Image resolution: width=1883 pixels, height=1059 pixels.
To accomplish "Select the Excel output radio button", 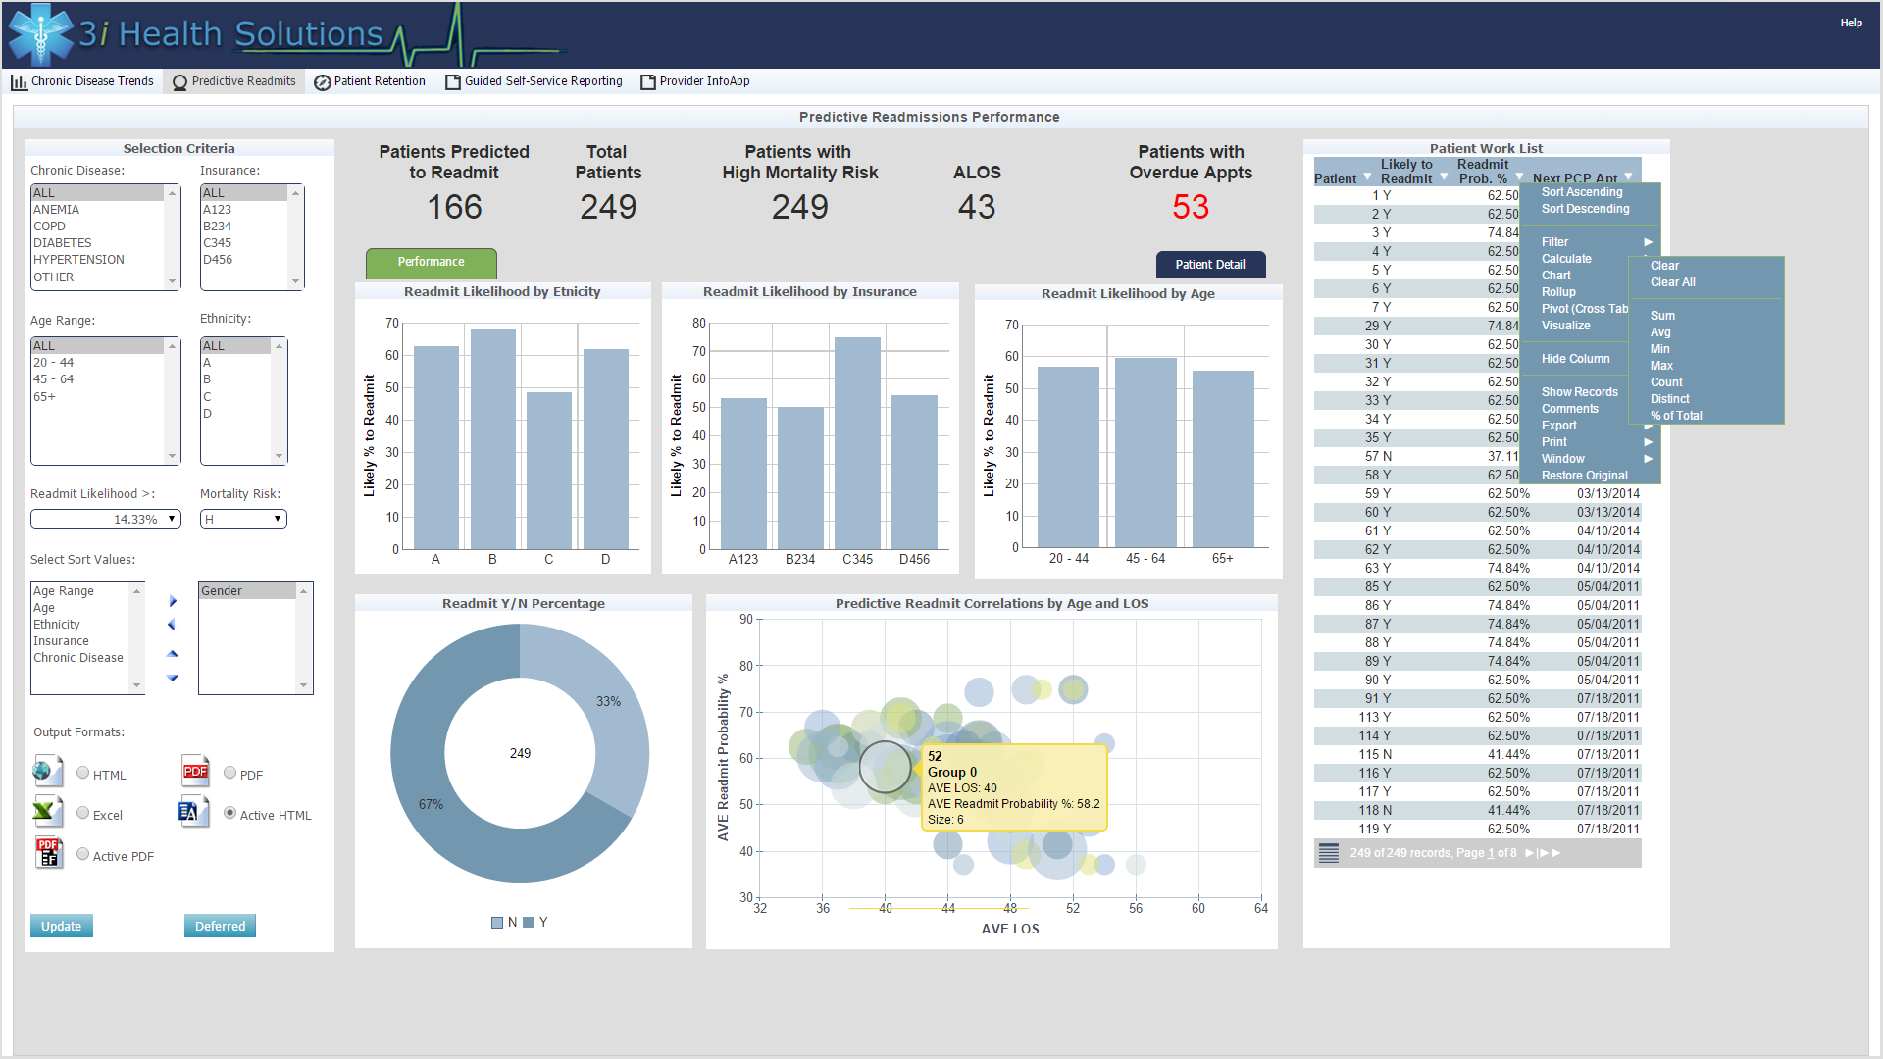I will coord(83,813).
